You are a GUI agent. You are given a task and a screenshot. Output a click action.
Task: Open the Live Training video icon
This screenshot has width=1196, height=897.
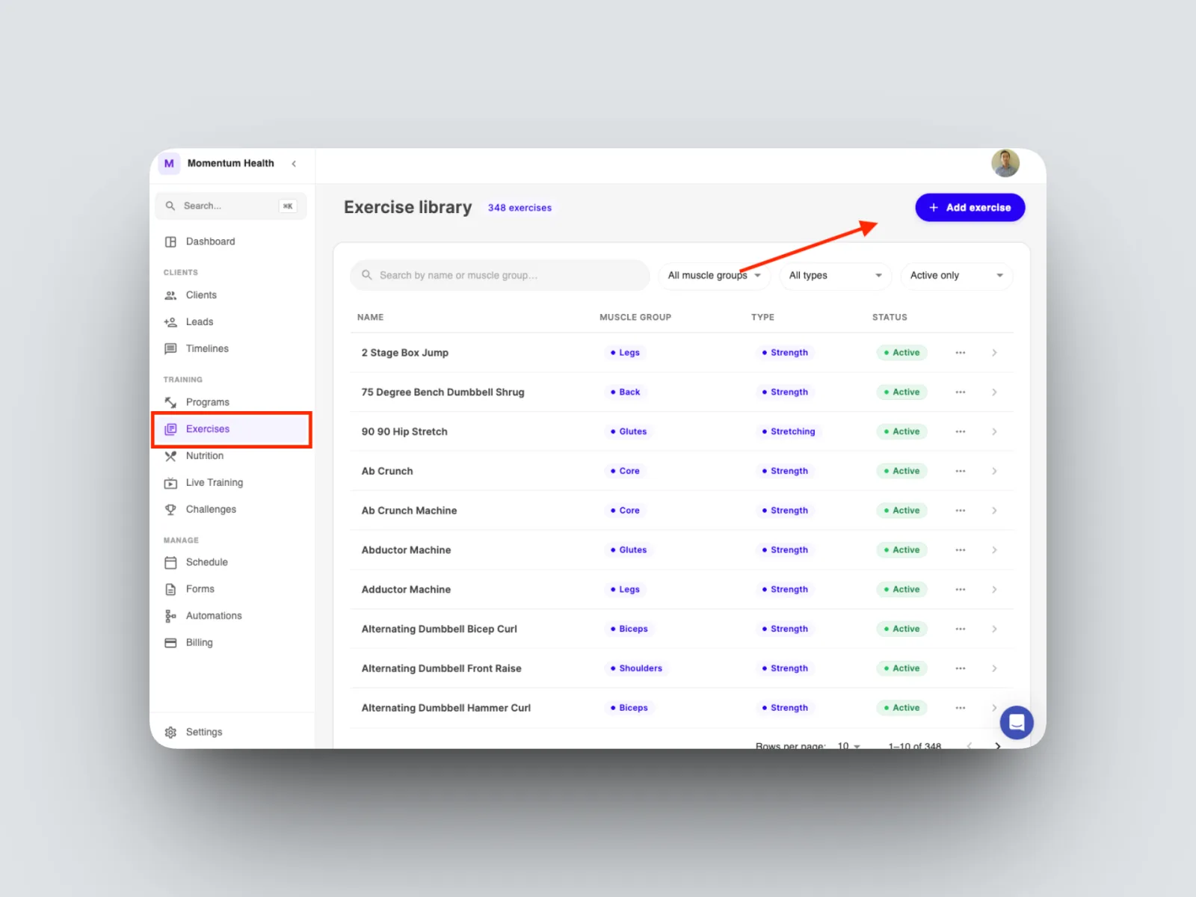tap(170, 483)
